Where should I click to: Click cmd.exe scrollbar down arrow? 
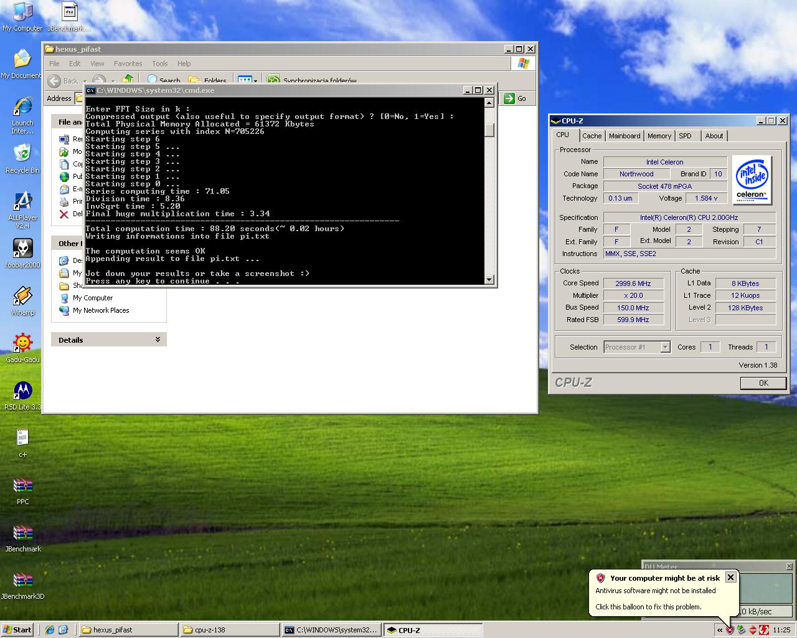[489, 280]
